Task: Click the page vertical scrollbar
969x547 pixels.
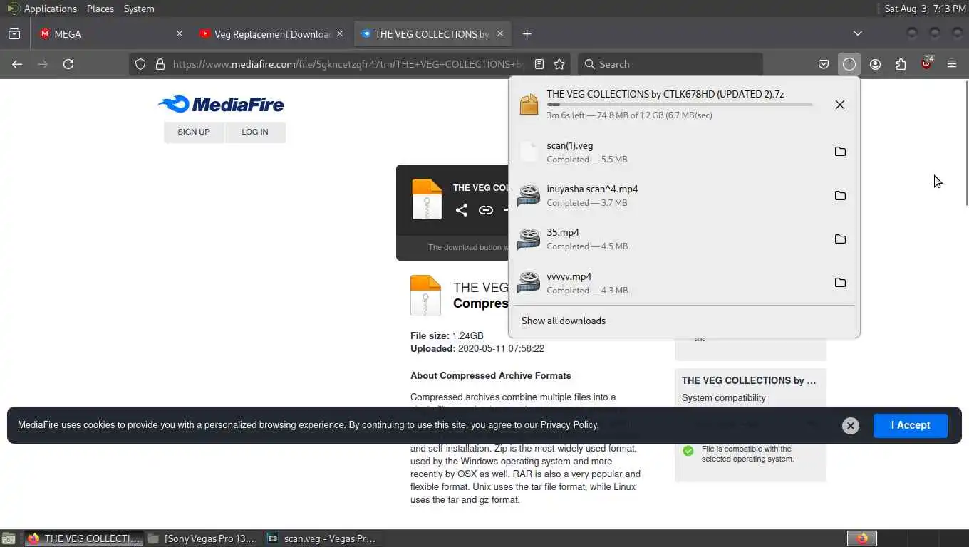Action: tap(965, 142)
